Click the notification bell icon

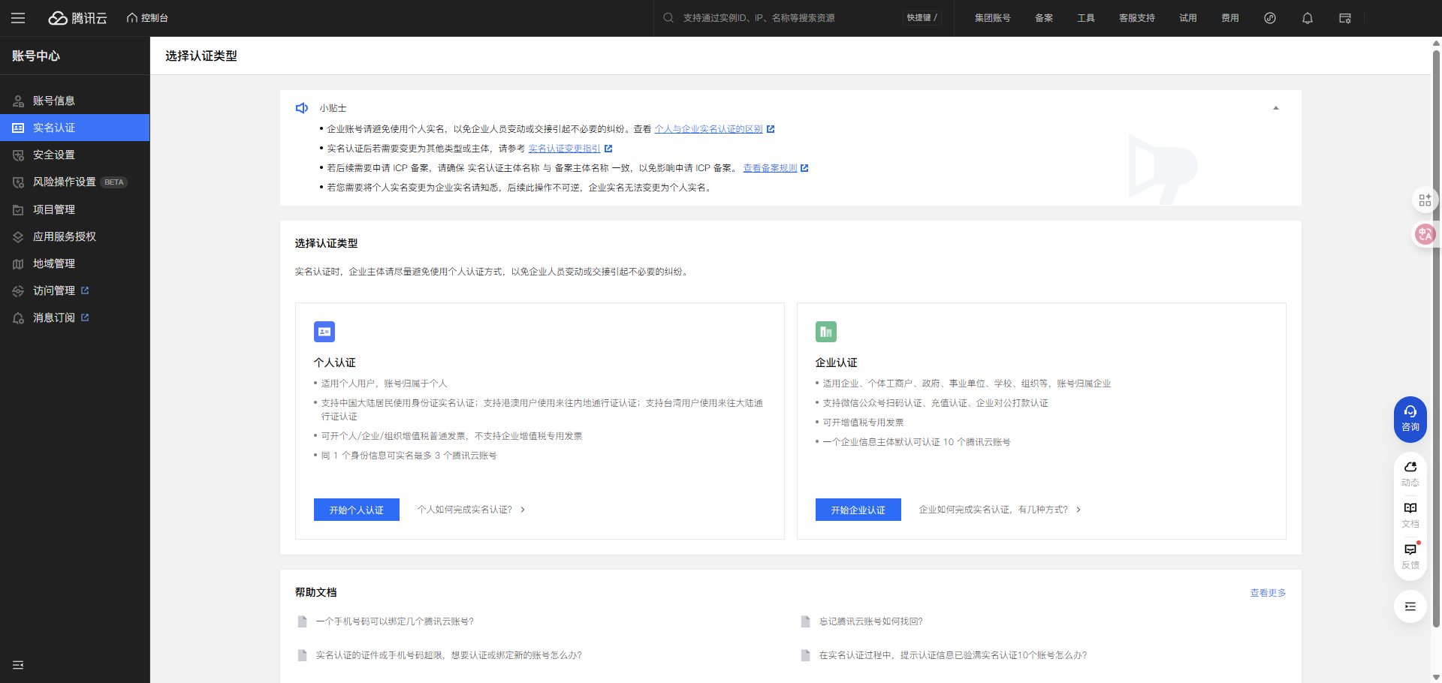point(1307,18)
